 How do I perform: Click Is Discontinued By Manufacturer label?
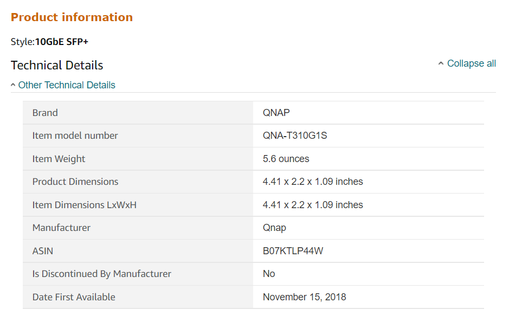click(101, 274)
